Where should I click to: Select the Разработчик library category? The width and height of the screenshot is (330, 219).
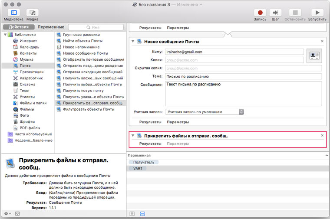[31, 78]
